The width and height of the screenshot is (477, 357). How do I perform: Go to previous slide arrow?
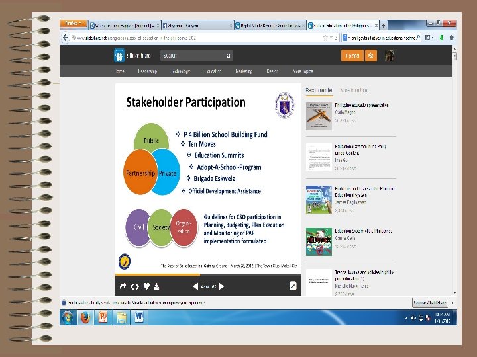[195, 286]
